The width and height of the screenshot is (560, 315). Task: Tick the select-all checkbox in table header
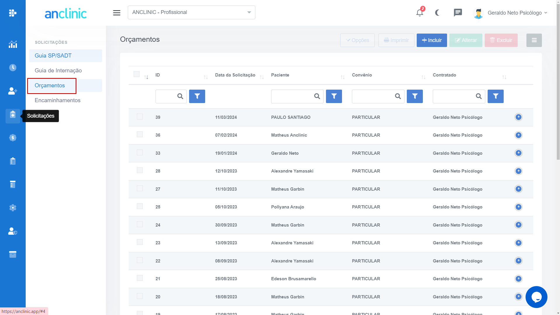(x=137, y=74)
